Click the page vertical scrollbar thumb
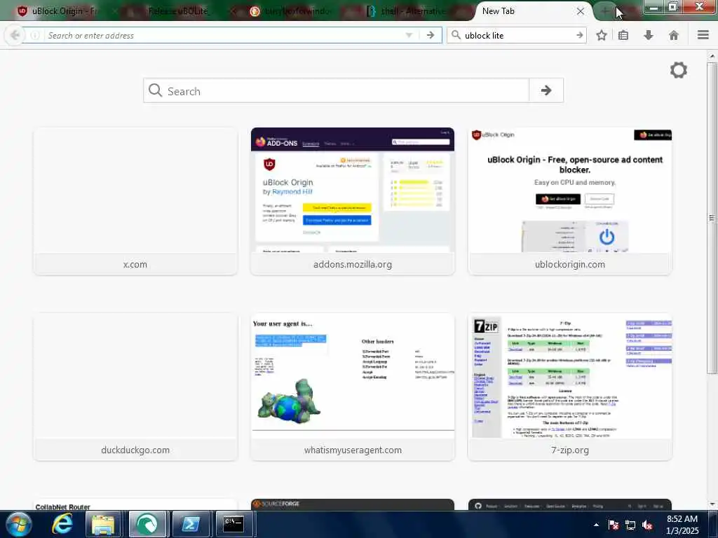The image size is (718, 538). click(712, 217)
